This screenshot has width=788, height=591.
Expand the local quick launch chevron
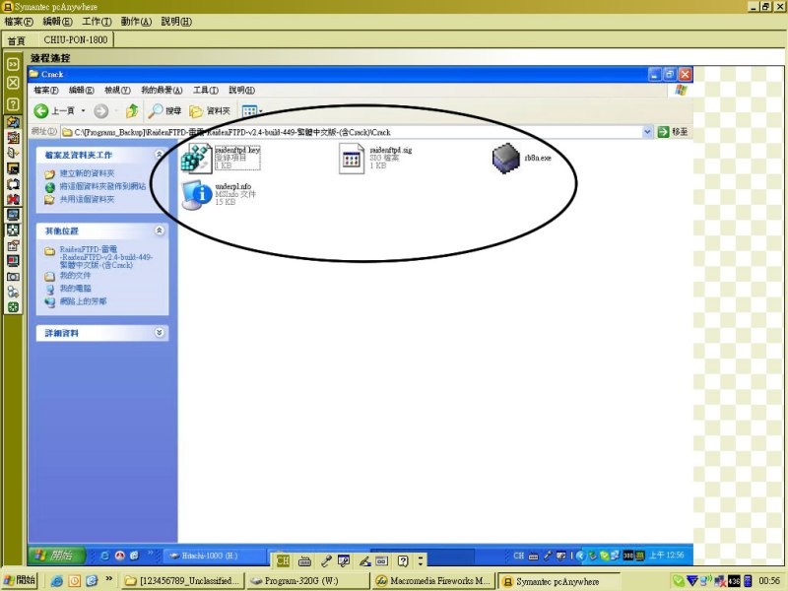(x=108, y=579)
